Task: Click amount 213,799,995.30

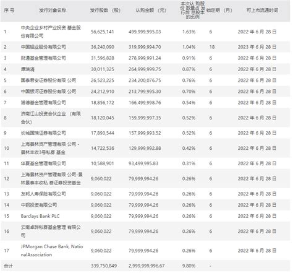Action: tap(145, 92)
